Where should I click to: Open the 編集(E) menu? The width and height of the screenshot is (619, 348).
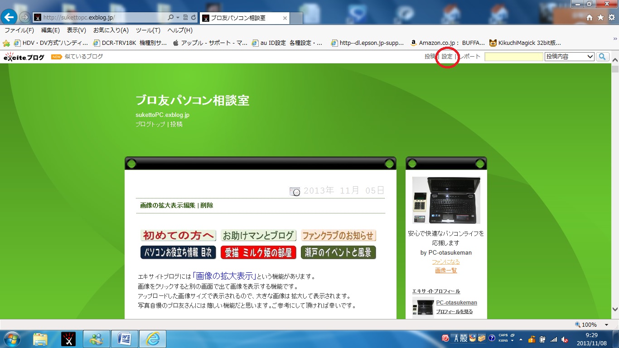(50, 30)
